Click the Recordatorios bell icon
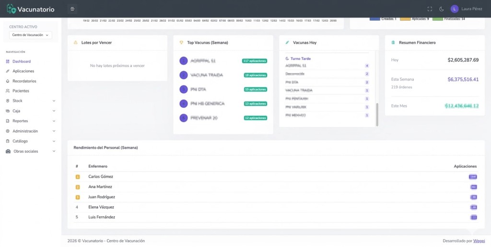 pyautogui.click(x=8, y=81)
